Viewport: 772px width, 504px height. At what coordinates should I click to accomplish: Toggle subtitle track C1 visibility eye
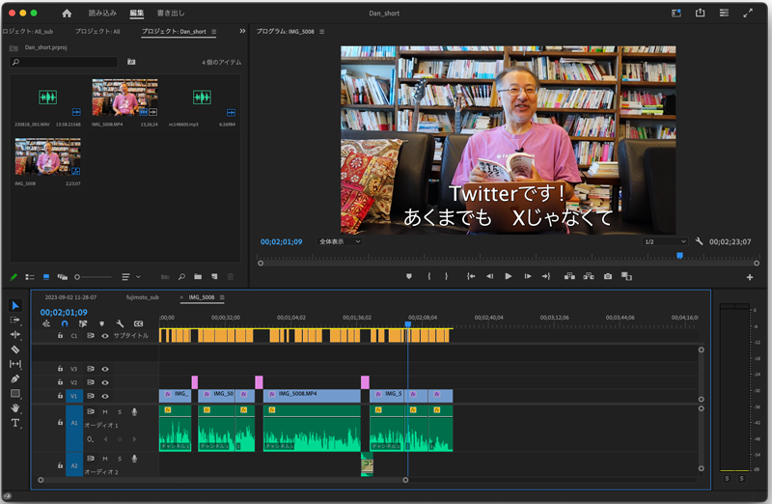coord(105,335)
